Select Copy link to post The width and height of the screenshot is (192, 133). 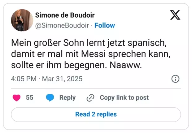point(124,97)
